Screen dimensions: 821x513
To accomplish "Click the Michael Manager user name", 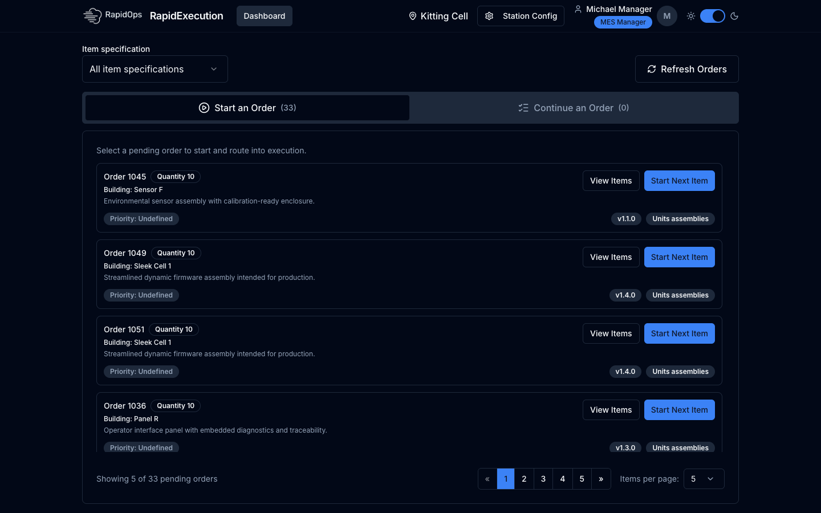I will point(619,9).
